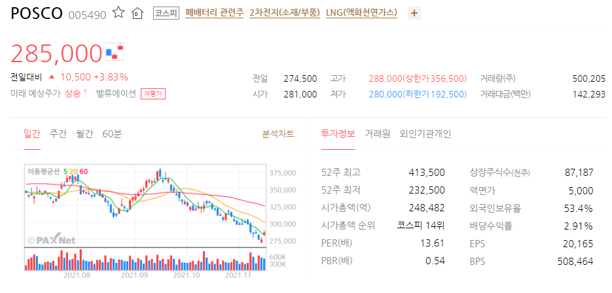Click the 상장주식수 value 87,187
Viewport: 612px width, 293px height.
coord(579,173)
